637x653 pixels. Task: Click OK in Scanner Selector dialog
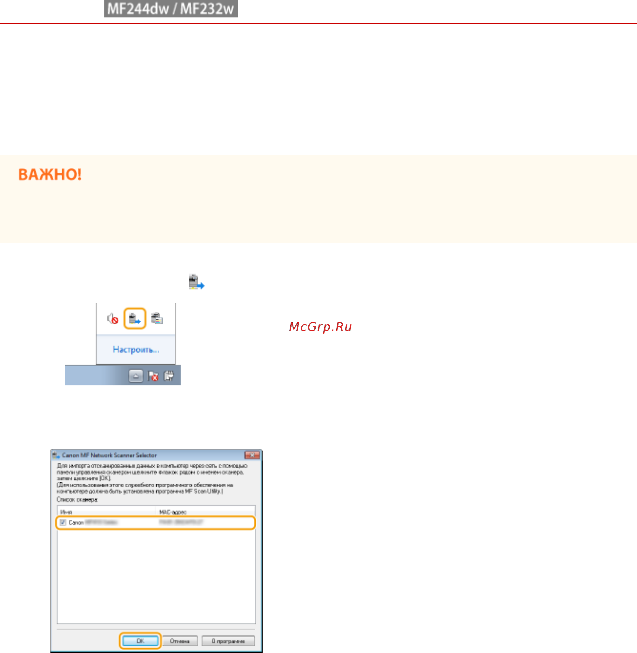[x=140, y=641]
